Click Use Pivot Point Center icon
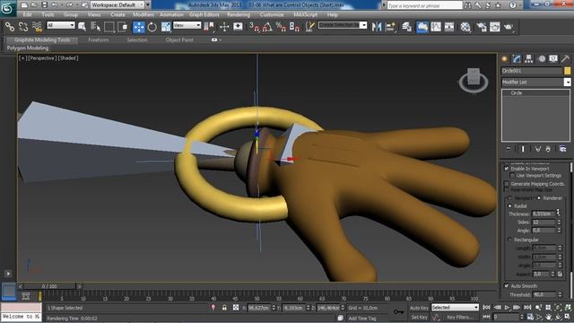 (209, 27)
